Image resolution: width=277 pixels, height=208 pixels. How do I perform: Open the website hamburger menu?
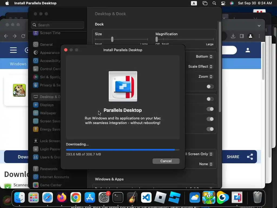click(14, 50)
